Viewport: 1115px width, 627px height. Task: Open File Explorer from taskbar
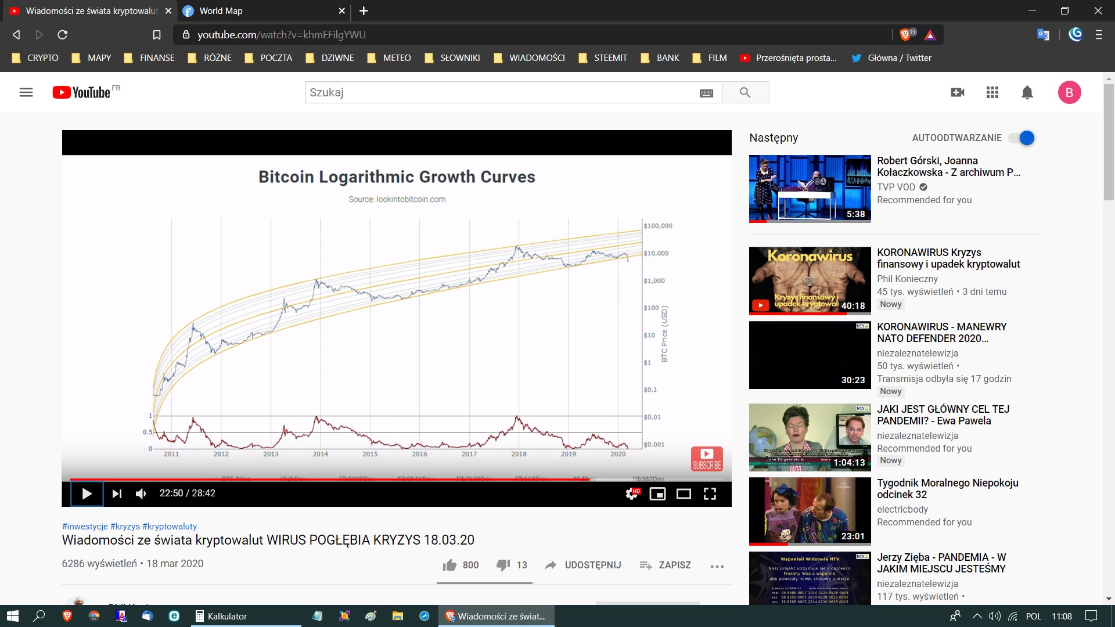point(398,616)
